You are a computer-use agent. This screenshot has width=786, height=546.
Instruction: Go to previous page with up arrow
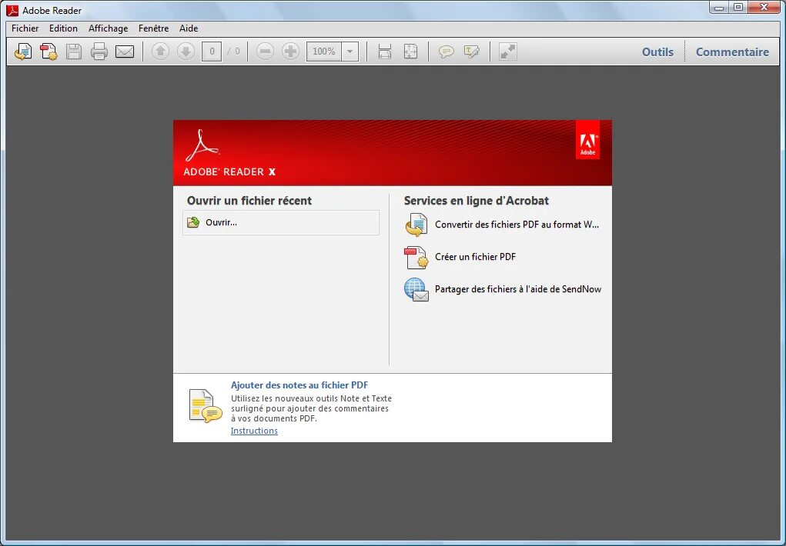[160, 51]
